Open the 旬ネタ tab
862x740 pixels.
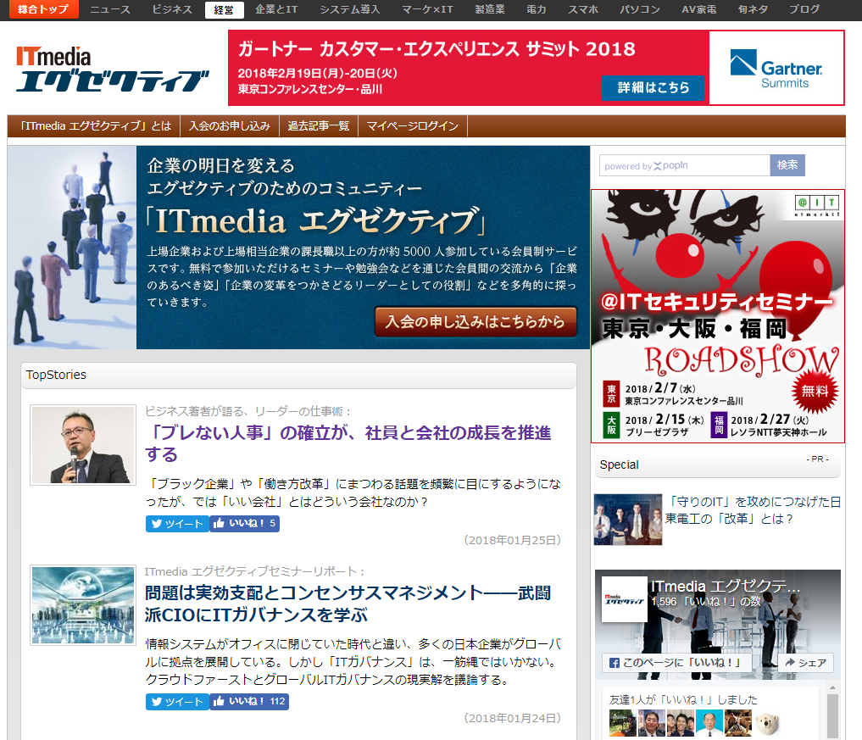point(754,9)
